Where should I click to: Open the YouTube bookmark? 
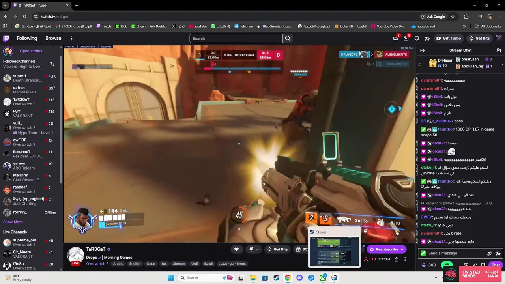point(198,26)
